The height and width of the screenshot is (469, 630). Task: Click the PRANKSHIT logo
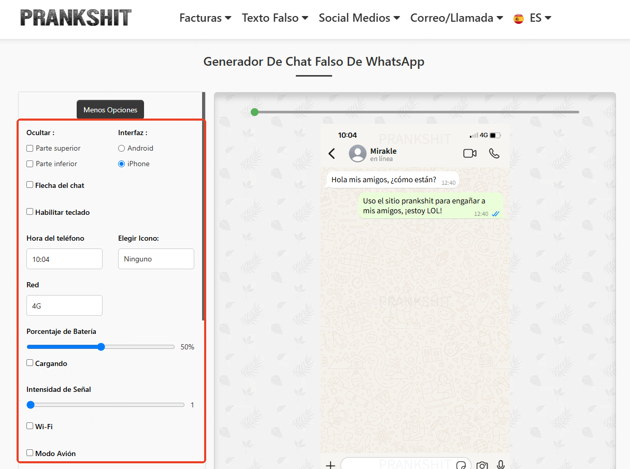pyautogui.click(x=76, y=18)
